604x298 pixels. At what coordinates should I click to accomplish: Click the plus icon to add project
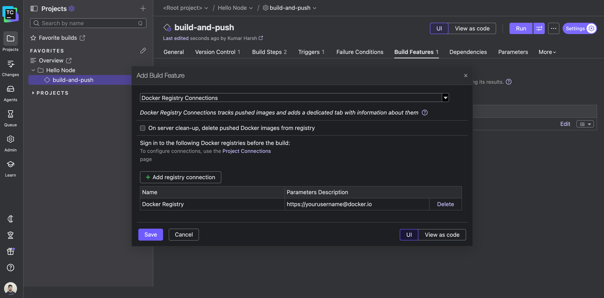143,8
